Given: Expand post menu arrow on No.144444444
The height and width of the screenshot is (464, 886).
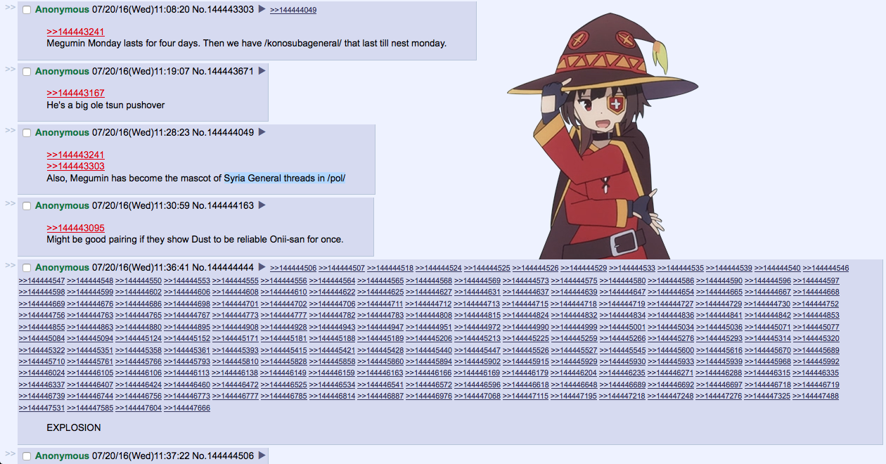Looking at the screenshot, I should 262,267.
